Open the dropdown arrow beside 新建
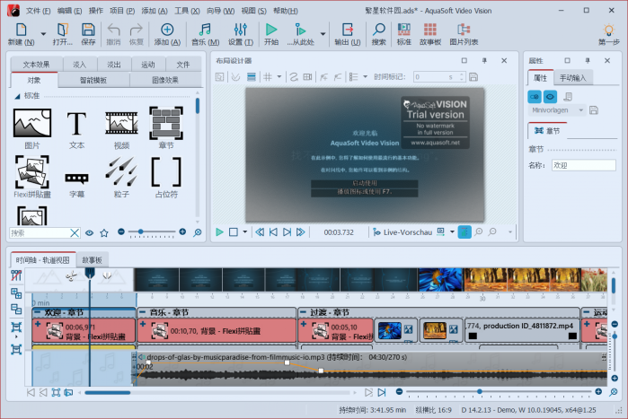This screenshot has width=628, height=419. (43, 34)
